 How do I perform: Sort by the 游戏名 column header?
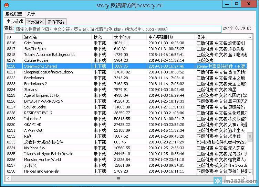click(x=57, y=37)
